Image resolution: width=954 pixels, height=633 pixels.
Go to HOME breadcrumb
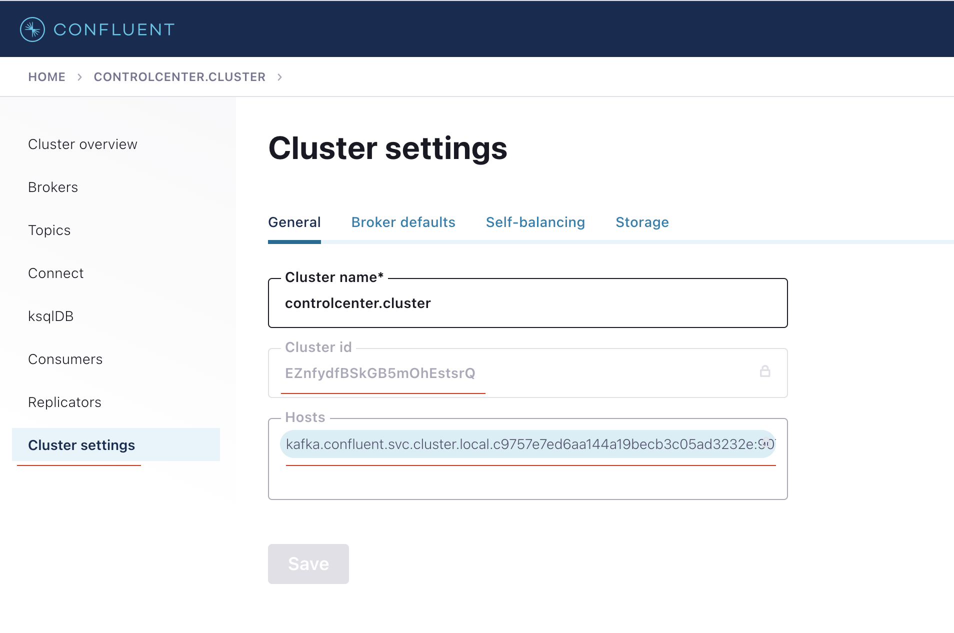point(46,77)
